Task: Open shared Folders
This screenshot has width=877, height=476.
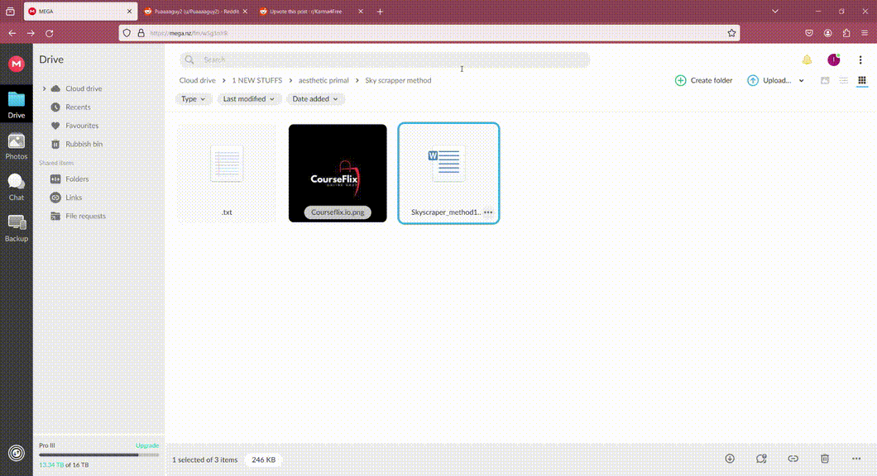Action: click(x=77, y=178)
